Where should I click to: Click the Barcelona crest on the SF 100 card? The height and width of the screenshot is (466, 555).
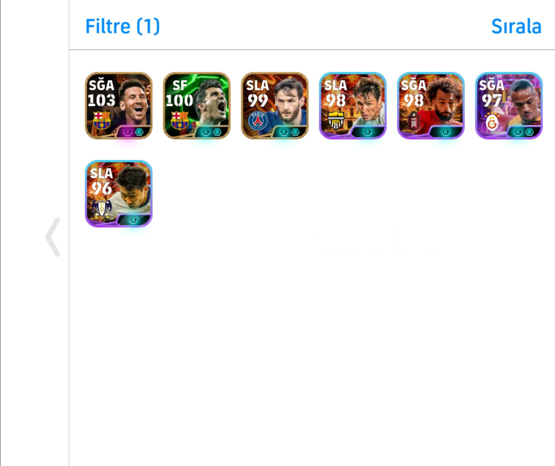pyautogui.click(x=180, y=120)
